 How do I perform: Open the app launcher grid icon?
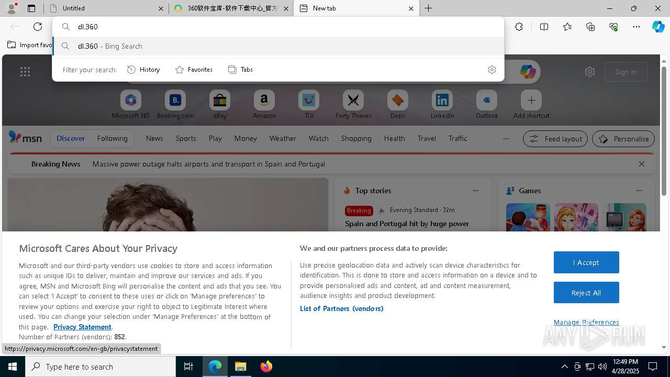pyautogui.click(x=25, y=72)
